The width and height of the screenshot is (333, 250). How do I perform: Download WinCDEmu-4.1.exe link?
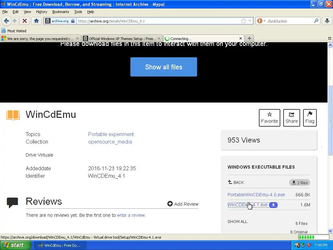click(x=247, y=205)
